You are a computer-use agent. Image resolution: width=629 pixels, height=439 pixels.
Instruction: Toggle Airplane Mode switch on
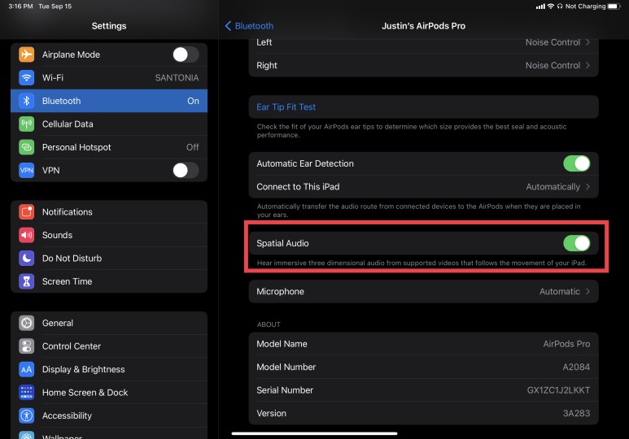click(186, 54)
